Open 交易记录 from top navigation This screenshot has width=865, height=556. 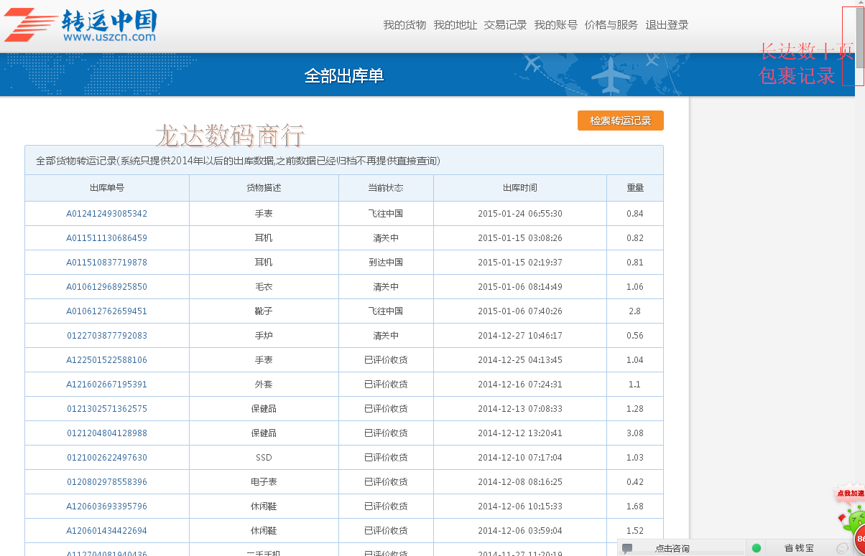pyautogui.click(x=505, y=25)
